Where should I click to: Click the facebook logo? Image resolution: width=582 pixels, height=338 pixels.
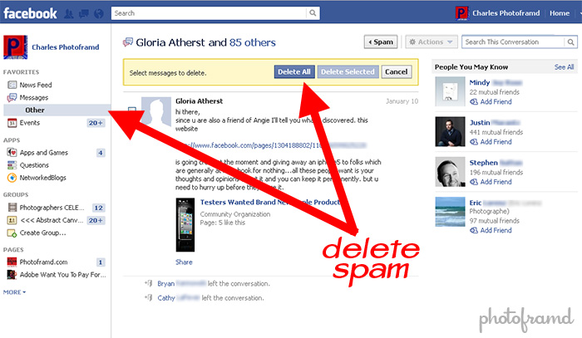tap(30, 14)
